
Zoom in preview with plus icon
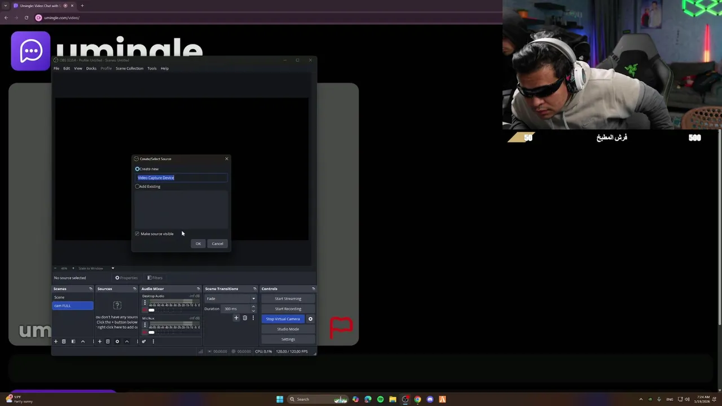(x=73, y=268)
